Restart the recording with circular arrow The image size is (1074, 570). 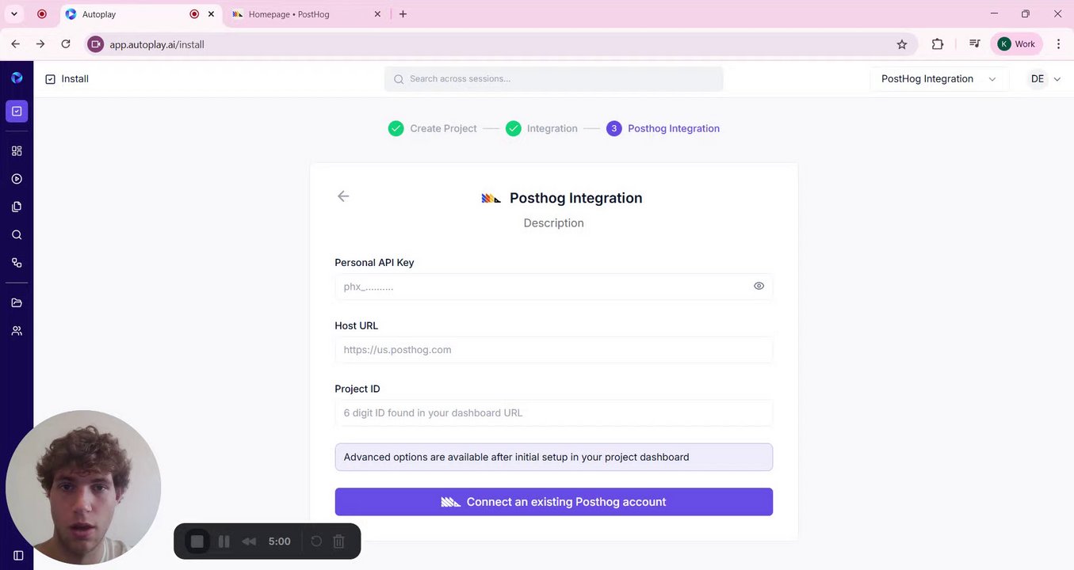(316, 541)
